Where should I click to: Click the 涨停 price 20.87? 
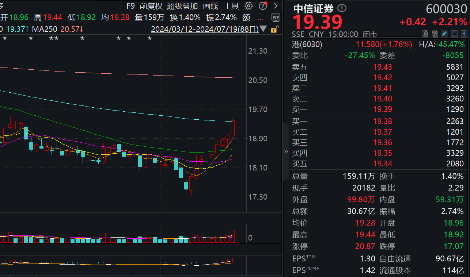[365, 246]
